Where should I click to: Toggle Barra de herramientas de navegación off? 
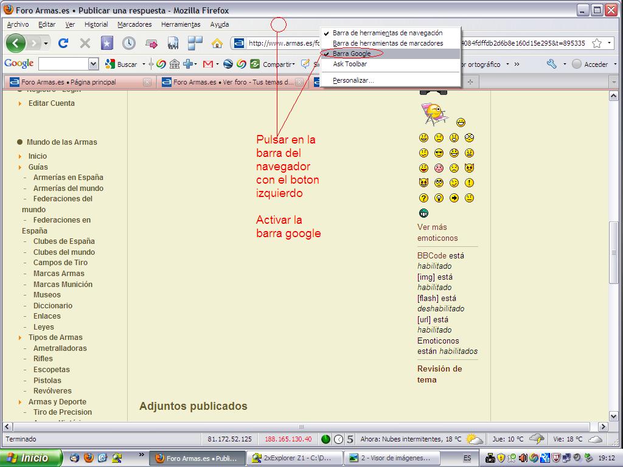(x=388, y=33)
